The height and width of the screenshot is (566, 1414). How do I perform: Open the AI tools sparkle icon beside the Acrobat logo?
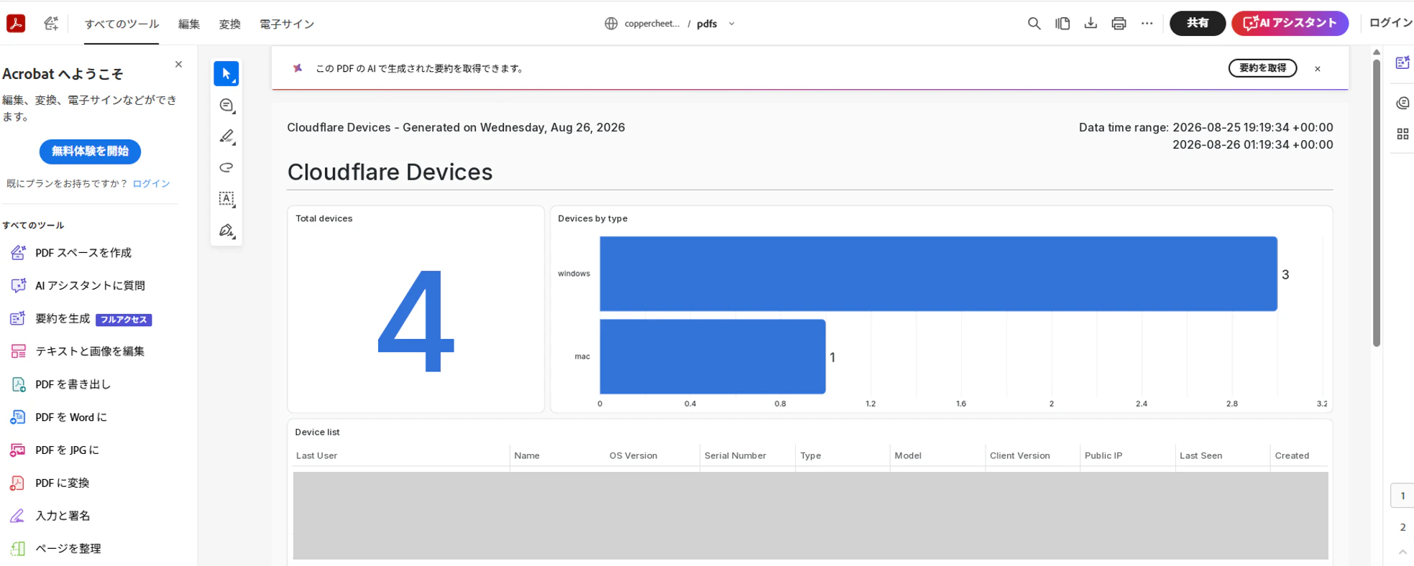coord(51,23)
